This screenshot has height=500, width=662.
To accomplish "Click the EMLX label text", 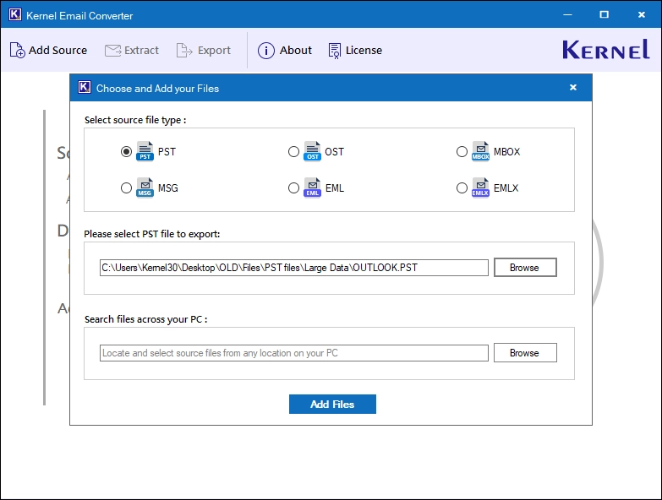I will (x=506, y=188).
